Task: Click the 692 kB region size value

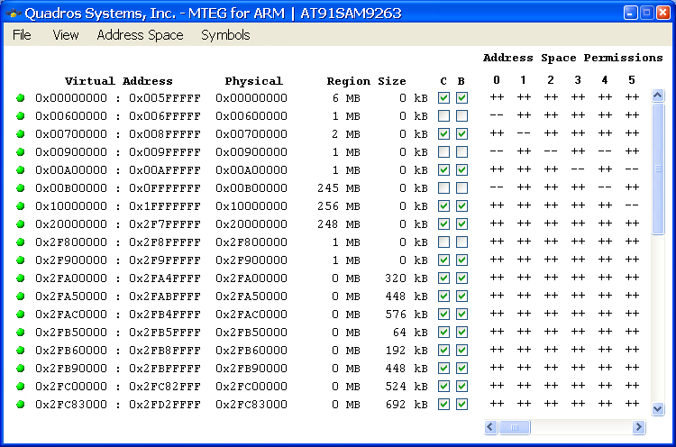Action: click(x=407, y=405)
